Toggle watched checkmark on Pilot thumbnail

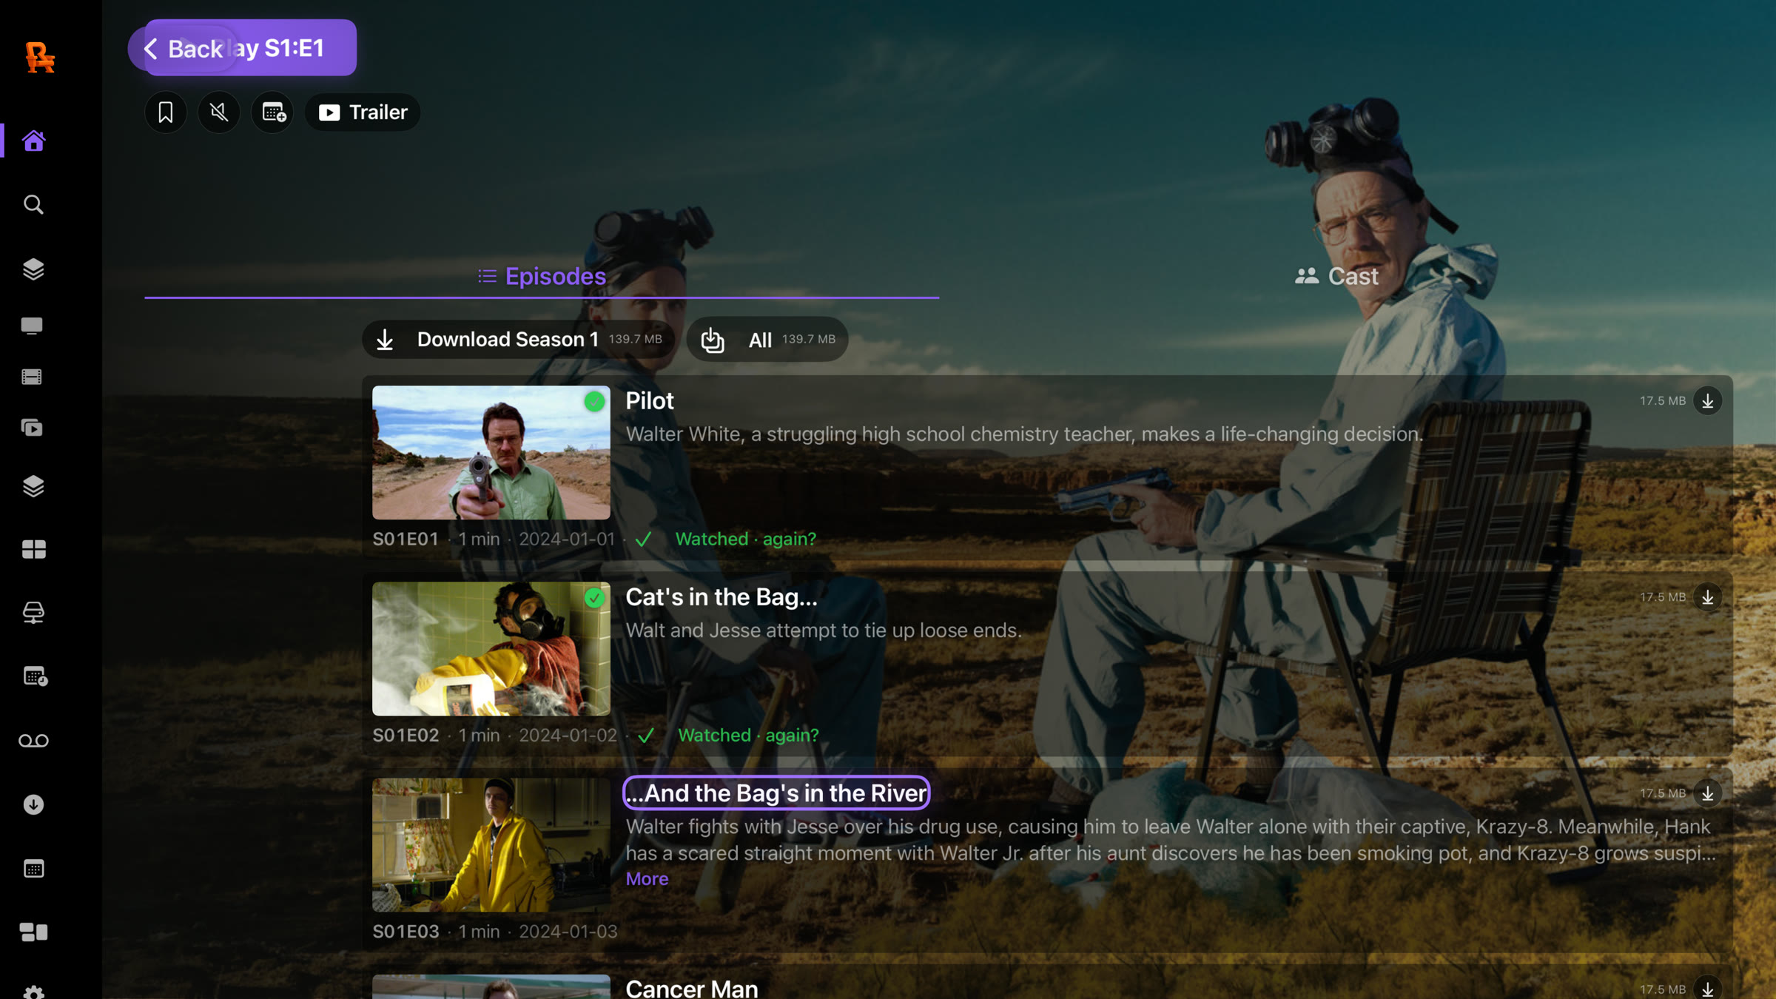(594, 402)
